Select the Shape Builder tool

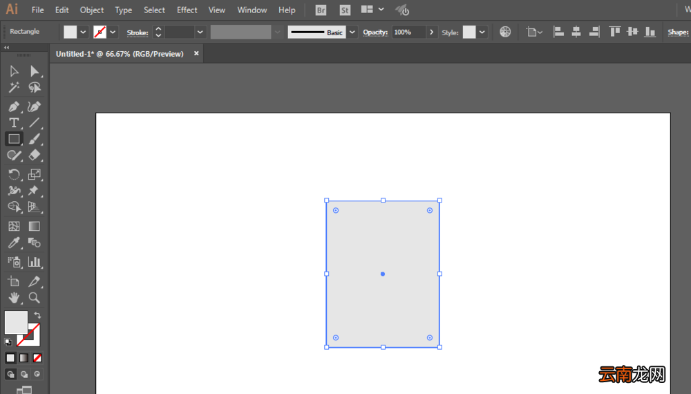pos(14,207)
